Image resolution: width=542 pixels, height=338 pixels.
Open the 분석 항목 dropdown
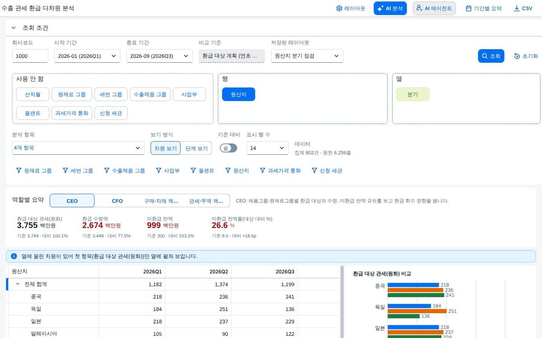point(78,148)
